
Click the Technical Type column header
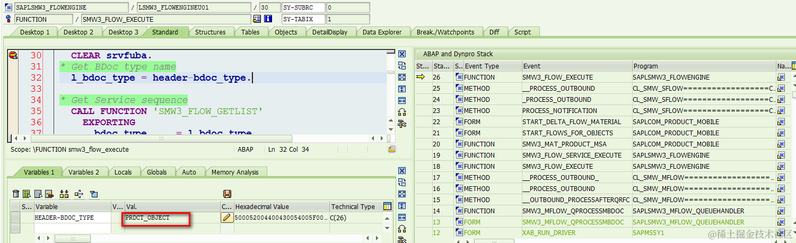point(355,206)
